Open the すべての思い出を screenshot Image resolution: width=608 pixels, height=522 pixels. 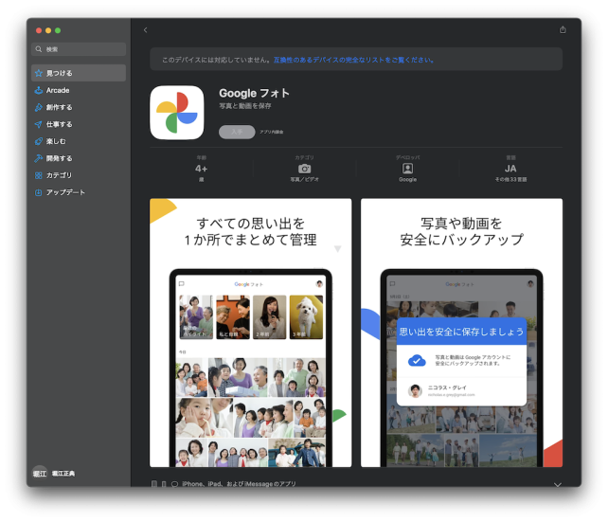coord(250,333)
